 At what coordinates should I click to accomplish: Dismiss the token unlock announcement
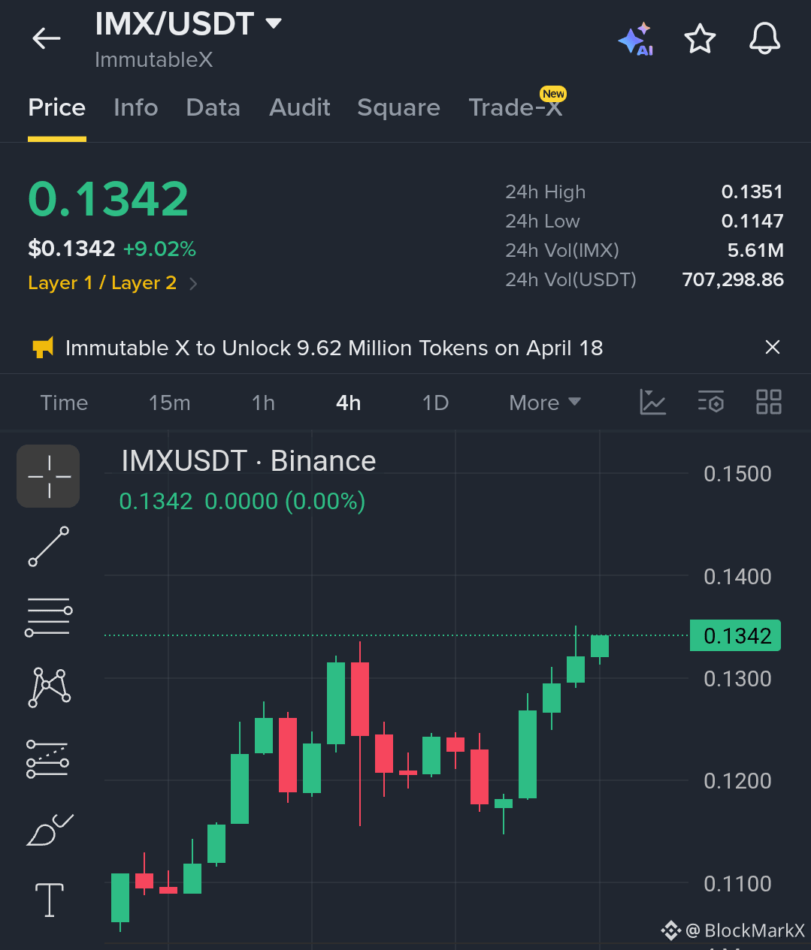click(x=772, y=347)
